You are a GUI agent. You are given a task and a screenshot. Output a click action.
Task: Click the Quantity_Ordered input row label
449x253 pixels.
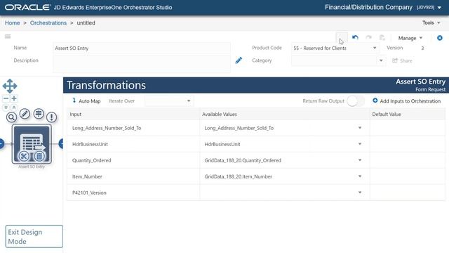(92, 160)
